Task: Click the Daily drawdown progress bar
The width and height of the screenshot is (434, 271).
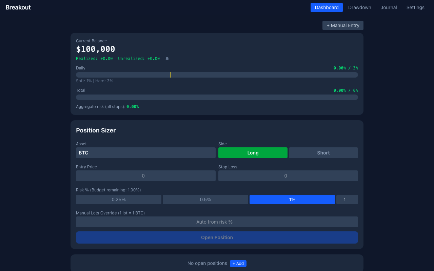Action: click(x=217, y=75)
